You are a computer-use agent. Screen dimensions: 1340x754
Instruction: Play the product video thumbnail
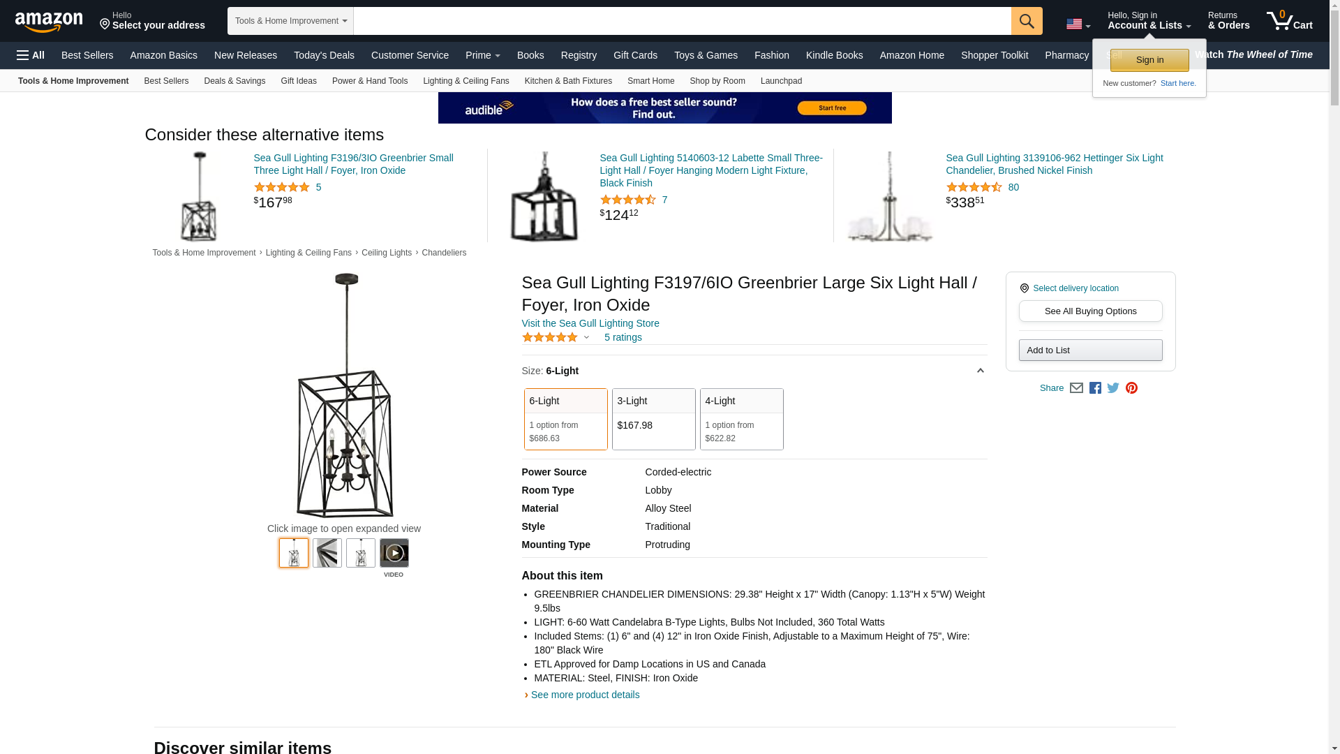click(394, 553)
